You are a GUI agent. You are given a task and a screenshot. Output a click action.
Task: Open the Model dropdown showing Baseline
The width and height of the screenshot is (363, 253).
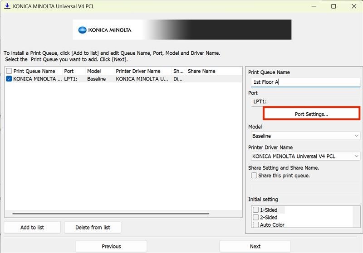[305, 136]
